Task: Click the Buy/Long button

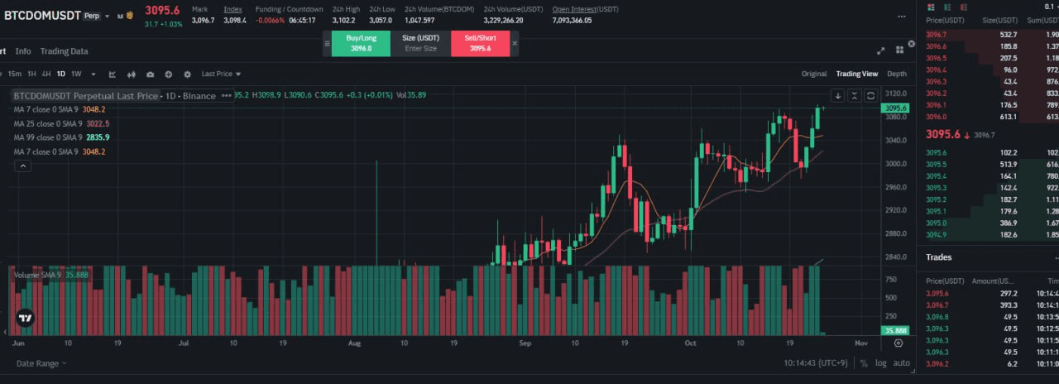Action: 362,43
